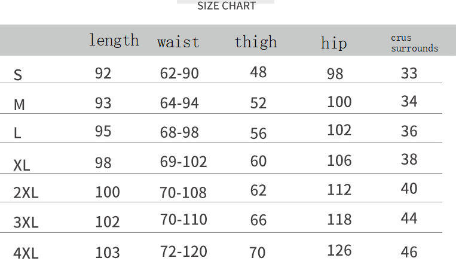Click the thigh column header
The height and width of the screenshot is (264, 456).
[256, 42]
